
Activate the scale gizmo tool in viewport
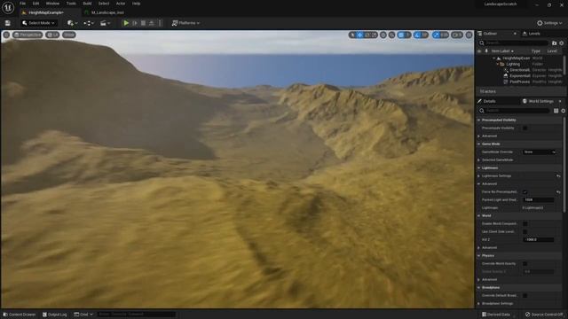tap(375, 35)
